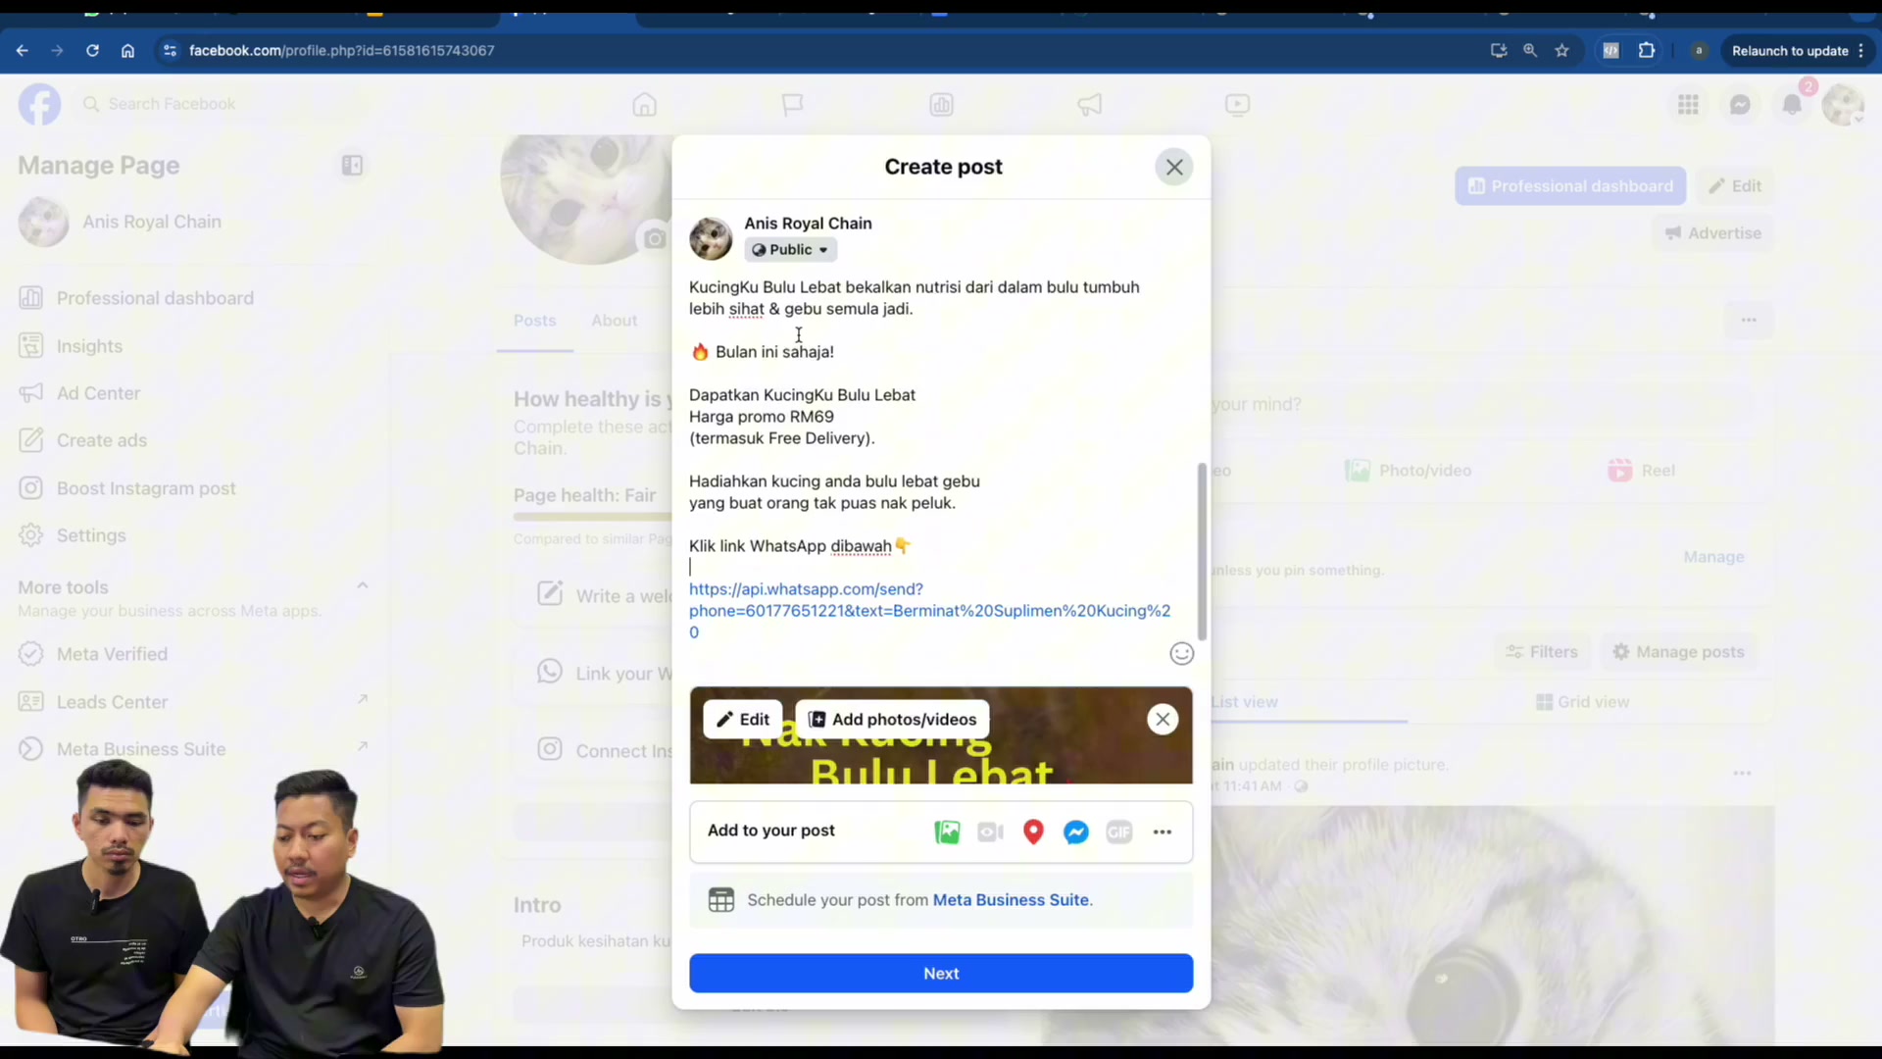Open Filters for the posts list
The height and width of the screenshot is (1059, 1882).
1542,652
